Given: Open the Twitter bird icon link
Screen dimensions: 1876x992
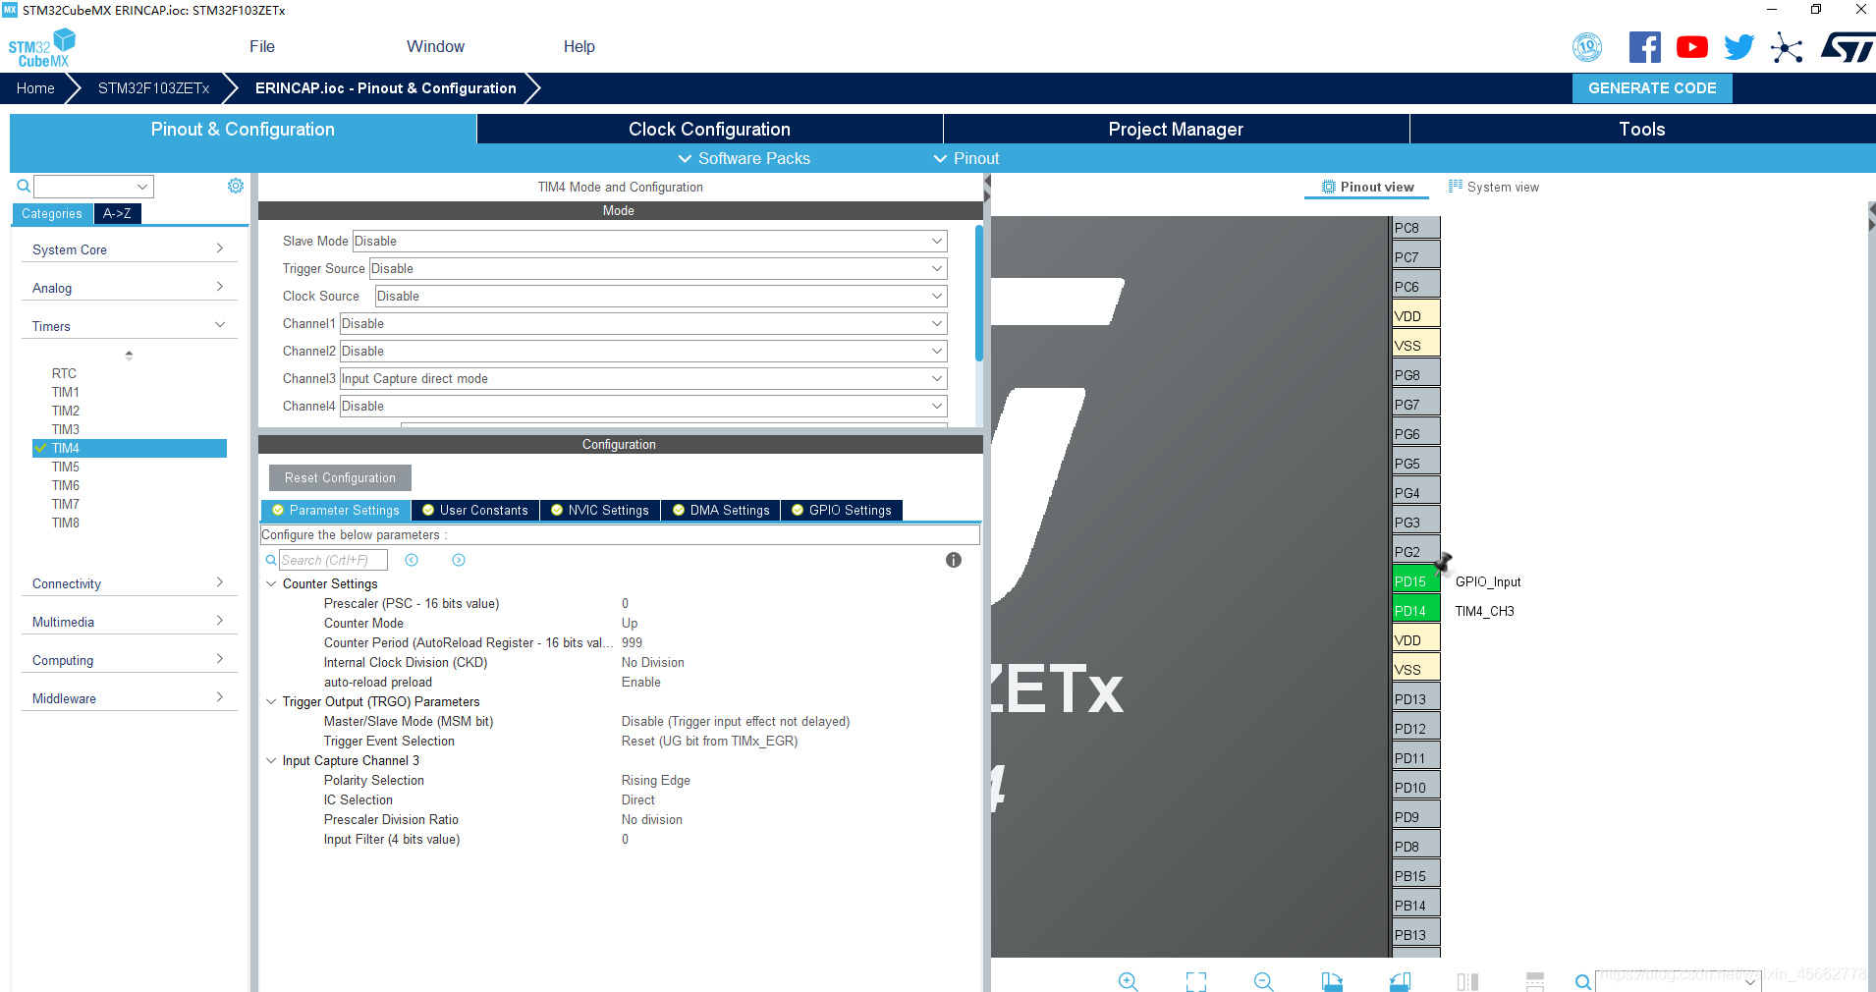Looking at the screenshot, I should pyautogui.click(x=1738, y=47).
